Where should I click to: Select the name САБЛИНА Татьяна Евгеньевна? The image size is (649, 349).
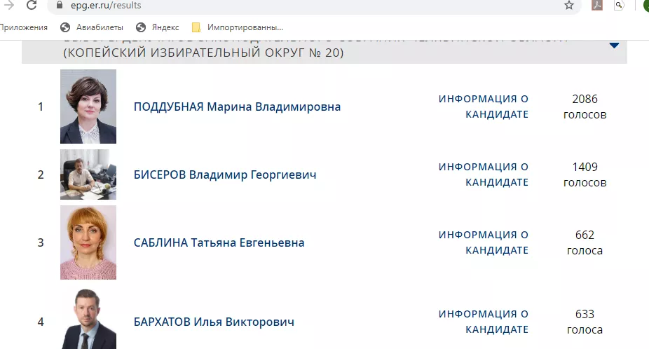tap(219, 242)
